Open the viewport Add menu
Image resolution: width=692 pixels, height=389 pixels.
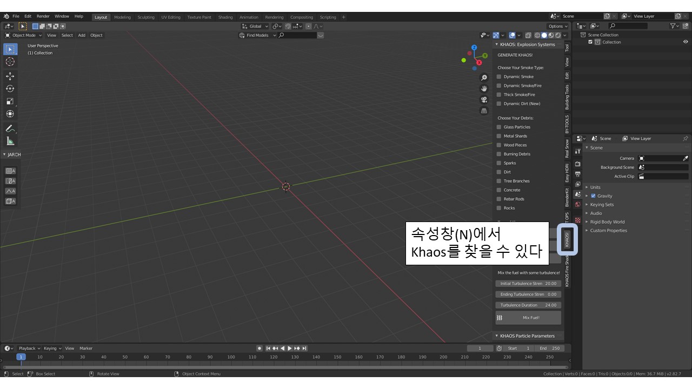[x=82, y=35]
